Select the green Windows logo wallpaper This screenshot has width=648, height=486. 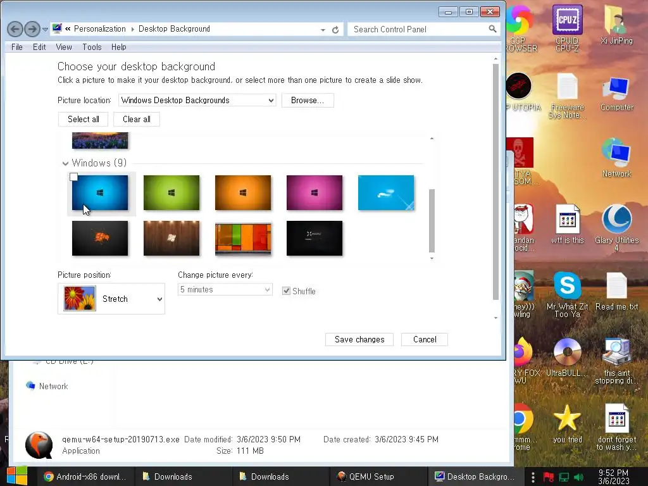coord(171,192)
